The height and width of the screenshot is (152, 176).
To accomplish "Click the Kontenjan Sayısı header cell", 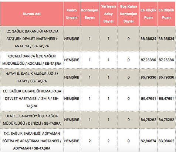I will (89, 14).
